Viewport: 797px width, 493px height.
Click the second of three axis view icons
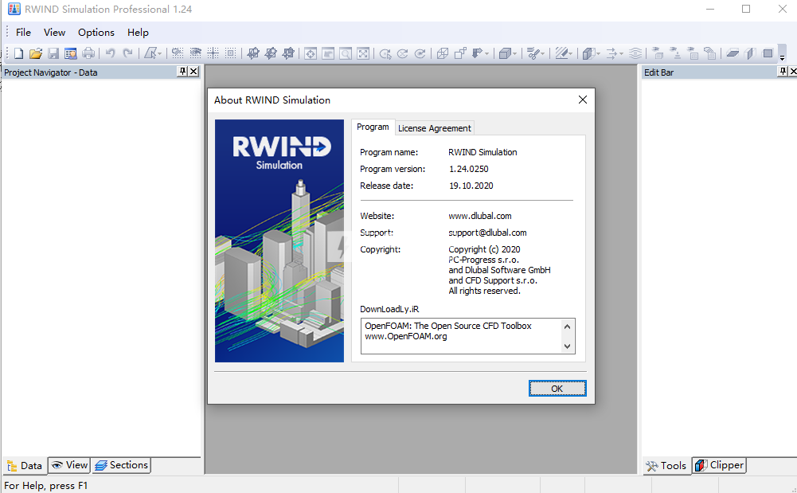pyautogui.click(x=271, y=53)
